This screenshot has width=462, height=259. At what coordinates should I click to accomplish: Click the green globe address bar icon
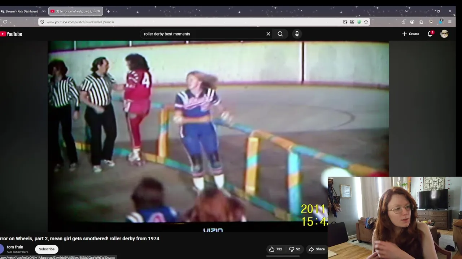pyautogui.click(x=359, y=22)
